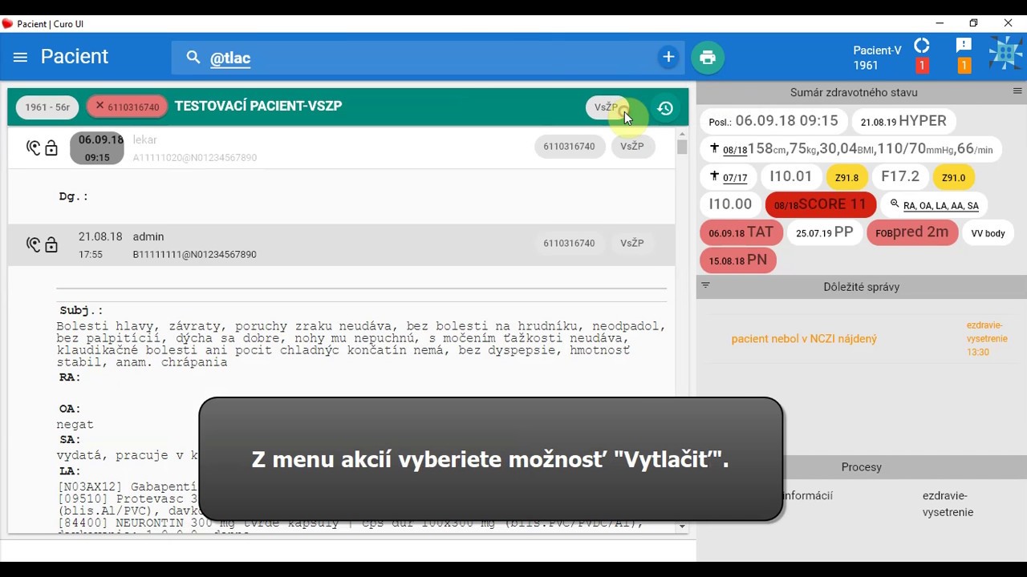Click the red badge showing 1
Screen dimensions: 1027x577
(x=922, y=66)
